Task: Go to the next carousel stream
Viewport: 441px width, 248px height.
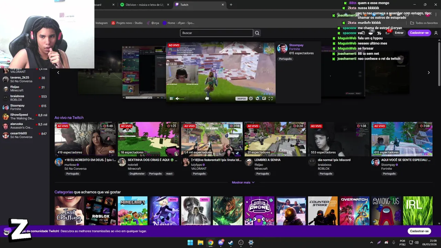Action: click(429, 72)
